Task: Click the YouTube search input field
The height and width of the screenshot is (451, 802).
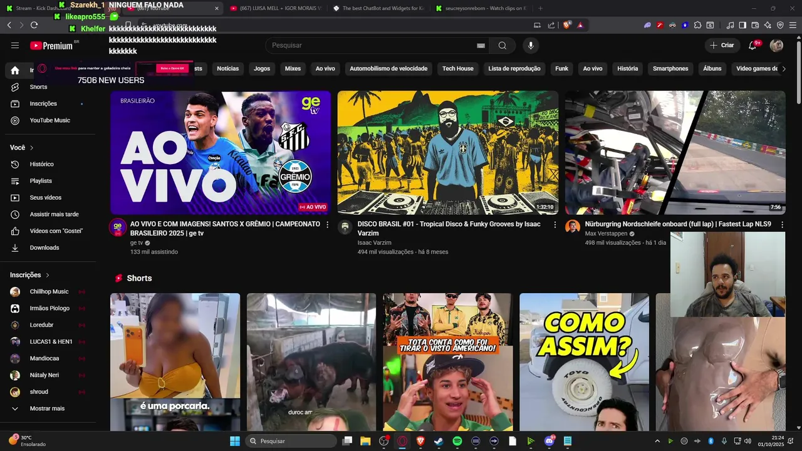Action: (370, 45)
